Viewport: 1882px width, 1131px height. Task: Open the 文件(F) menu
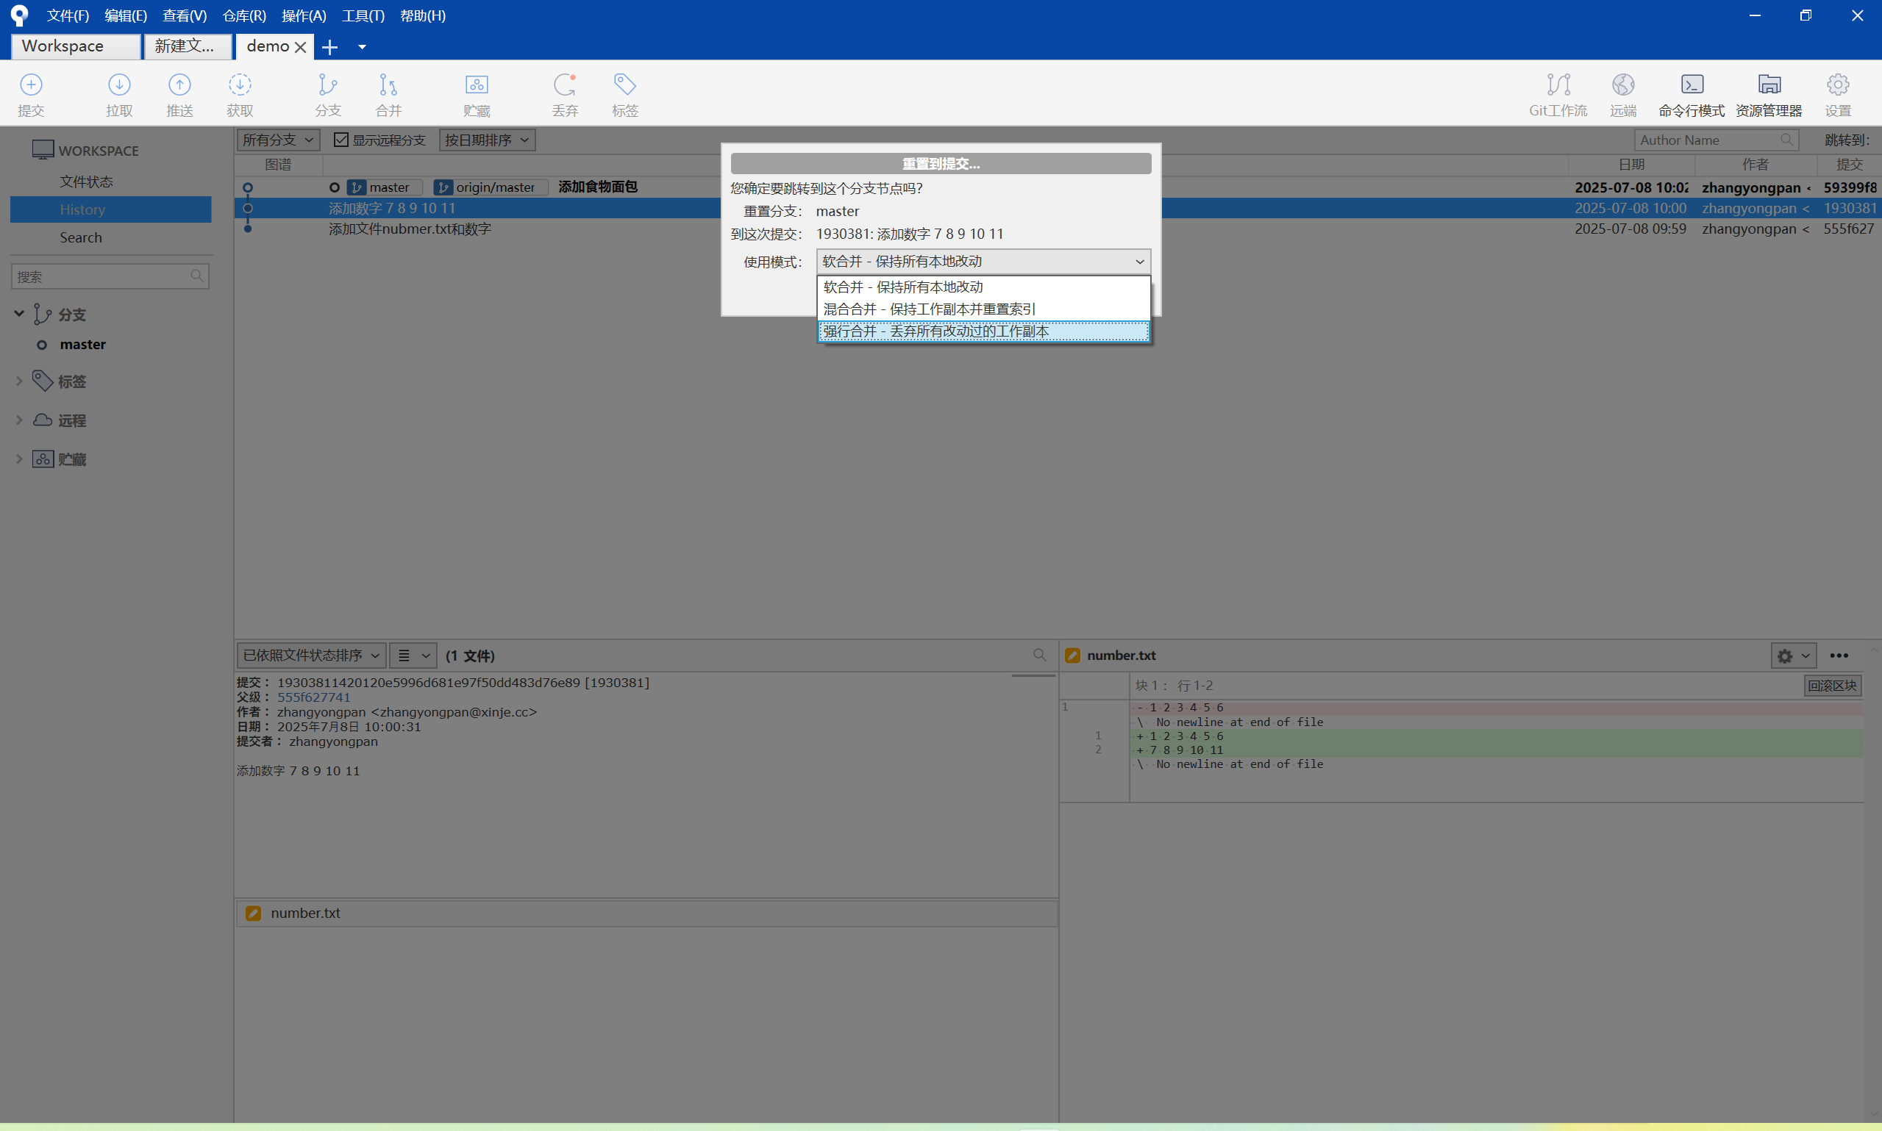[x=68, y=15]
